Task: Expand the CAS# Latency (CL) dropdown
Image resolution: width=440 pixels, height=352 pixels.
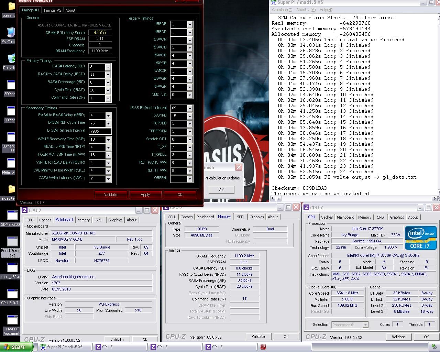Action: (108, 67)
